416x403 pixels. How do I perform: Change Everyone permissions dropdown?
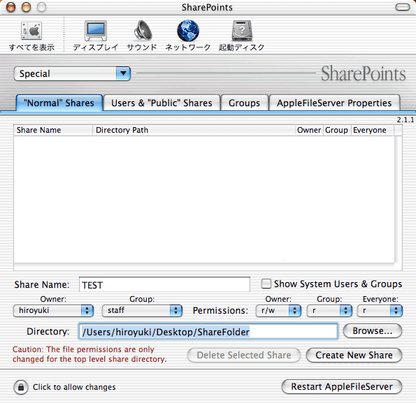(x=380, y=311)
